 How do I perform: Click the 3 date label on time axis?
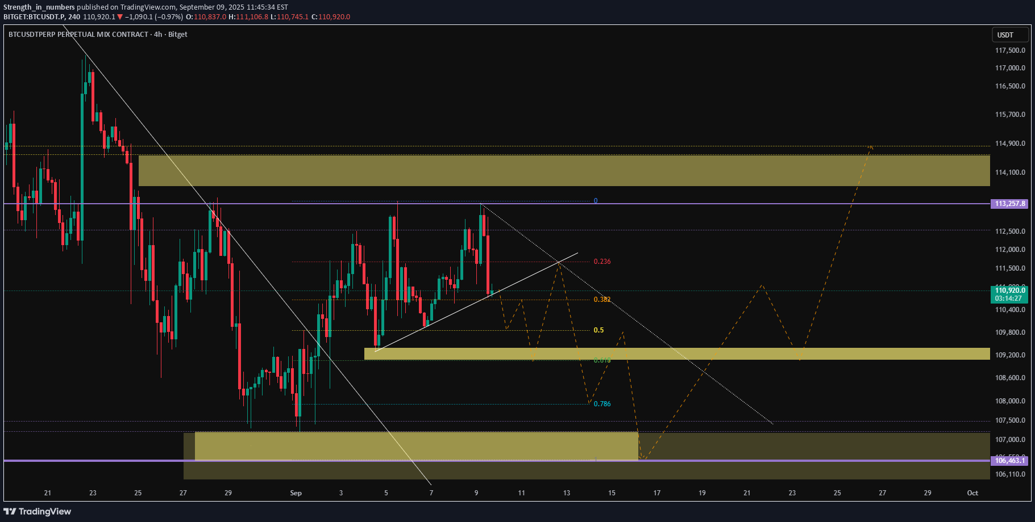pos(341,493)
